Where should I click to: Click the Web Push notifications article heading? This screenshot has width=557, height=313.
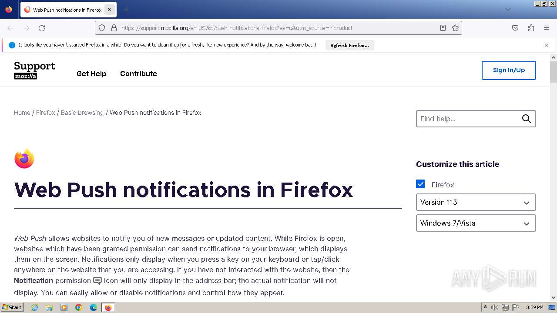coord(183,190)
